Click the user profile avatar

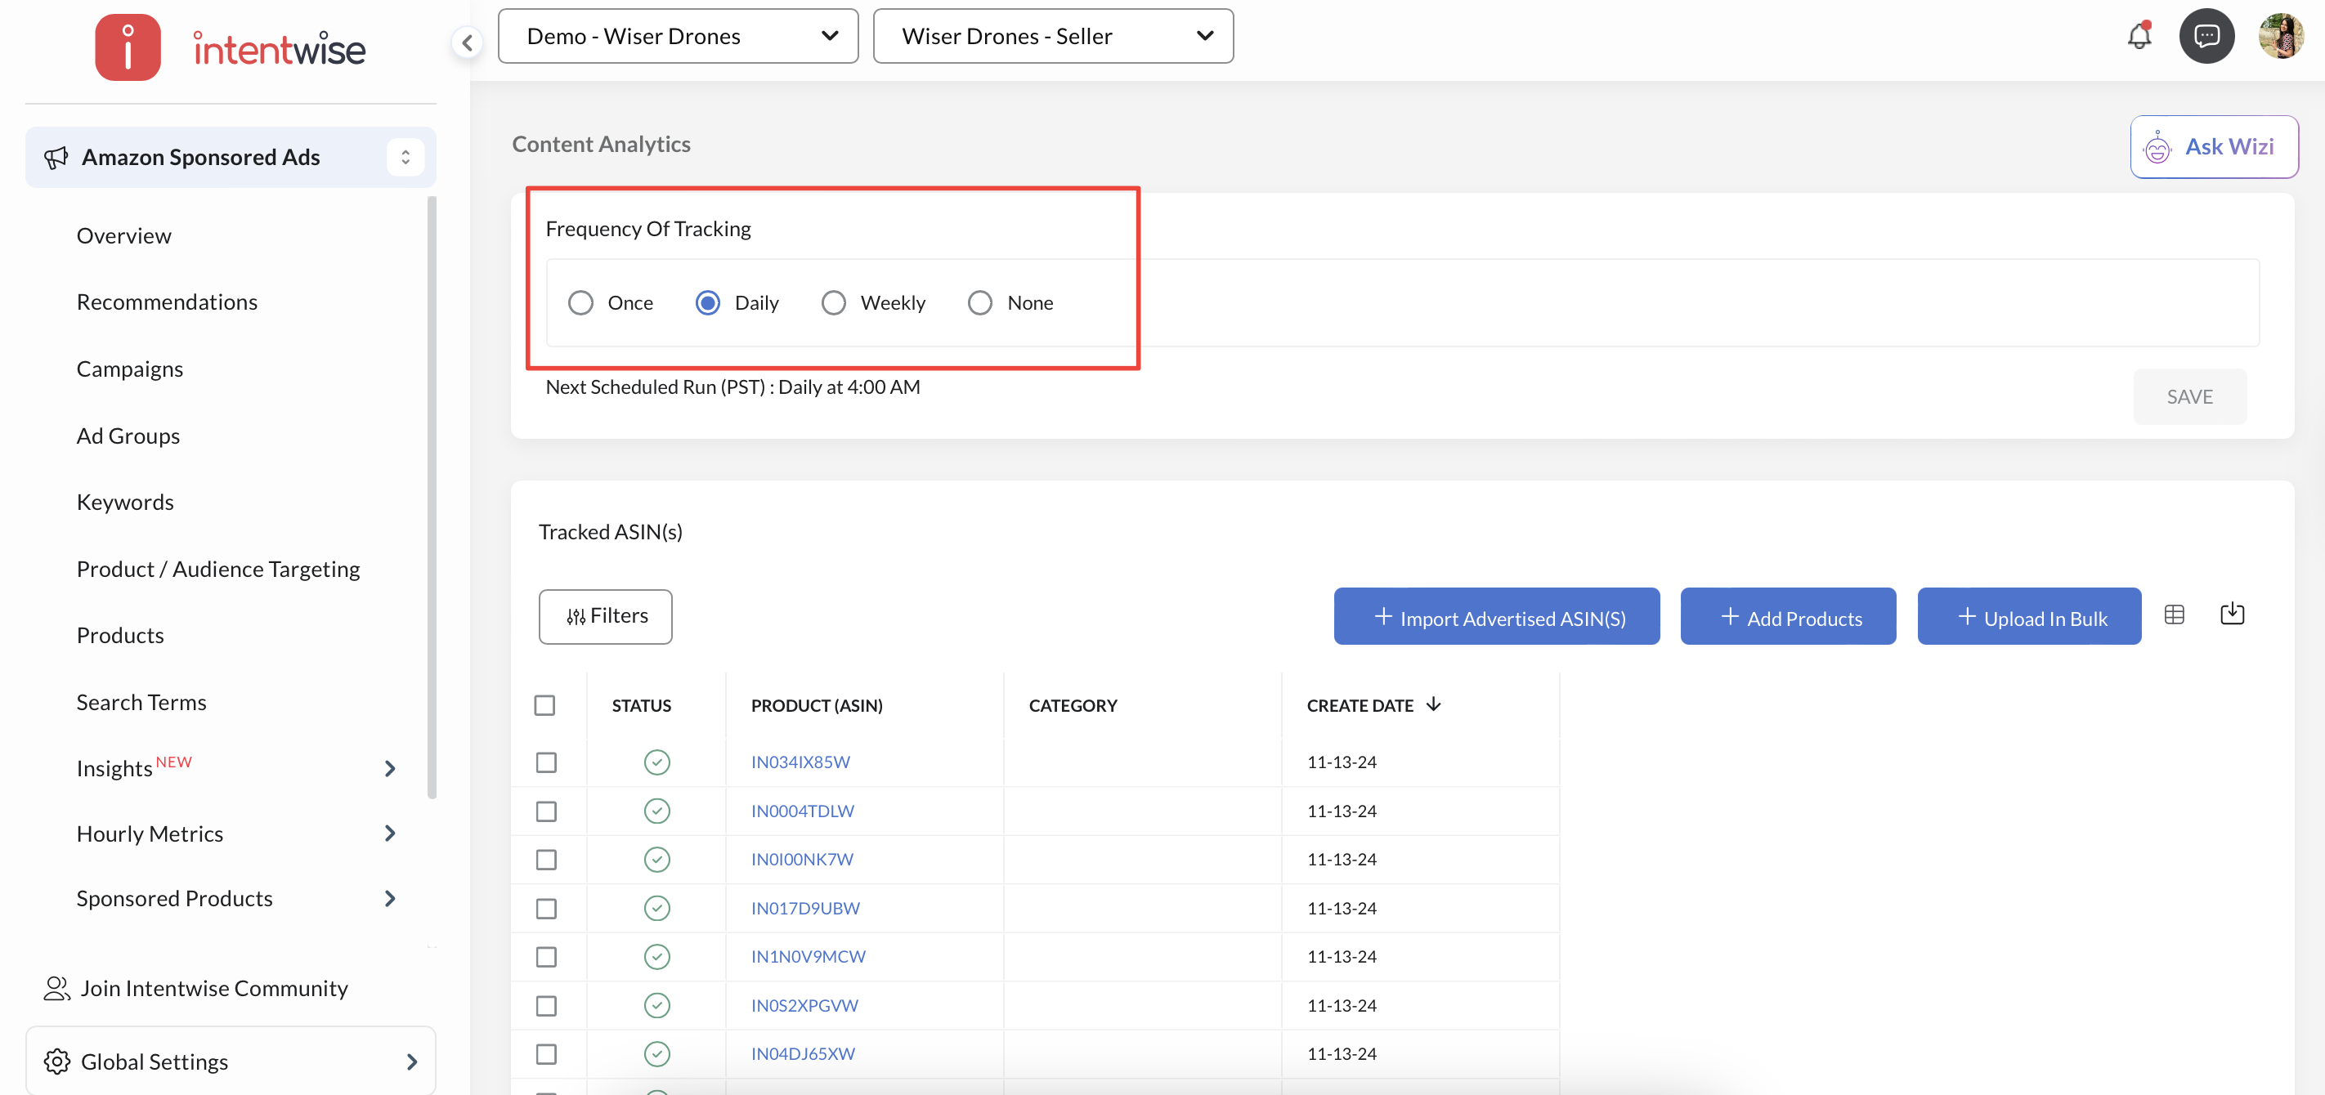coord(2280,36)
